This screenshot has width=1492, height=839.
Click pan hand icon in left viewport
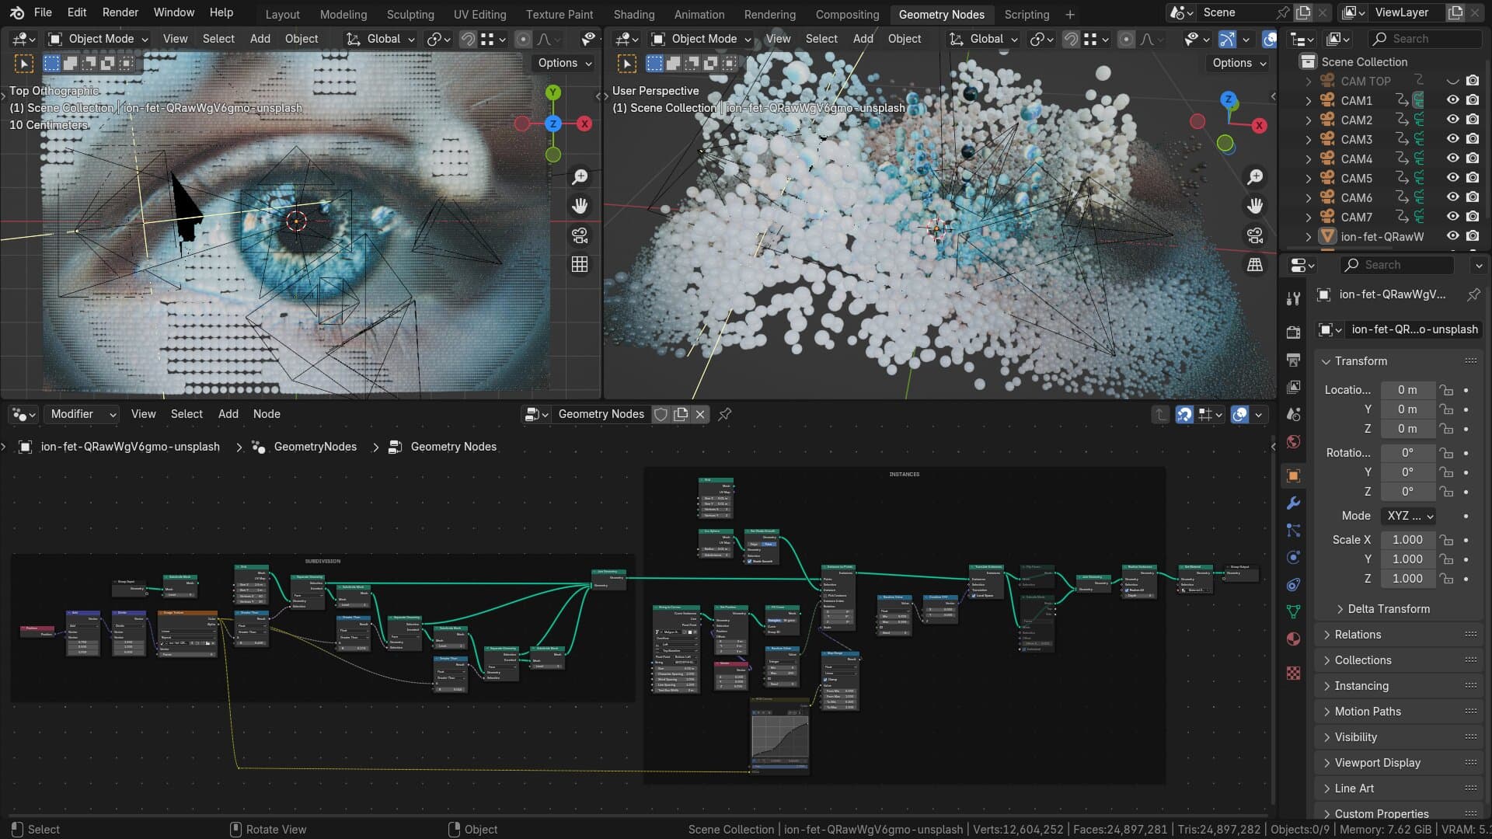(580, 206)
